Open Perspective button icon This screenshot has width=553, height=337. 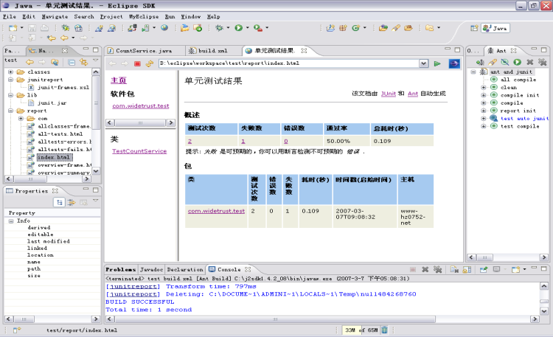point(474,28)
